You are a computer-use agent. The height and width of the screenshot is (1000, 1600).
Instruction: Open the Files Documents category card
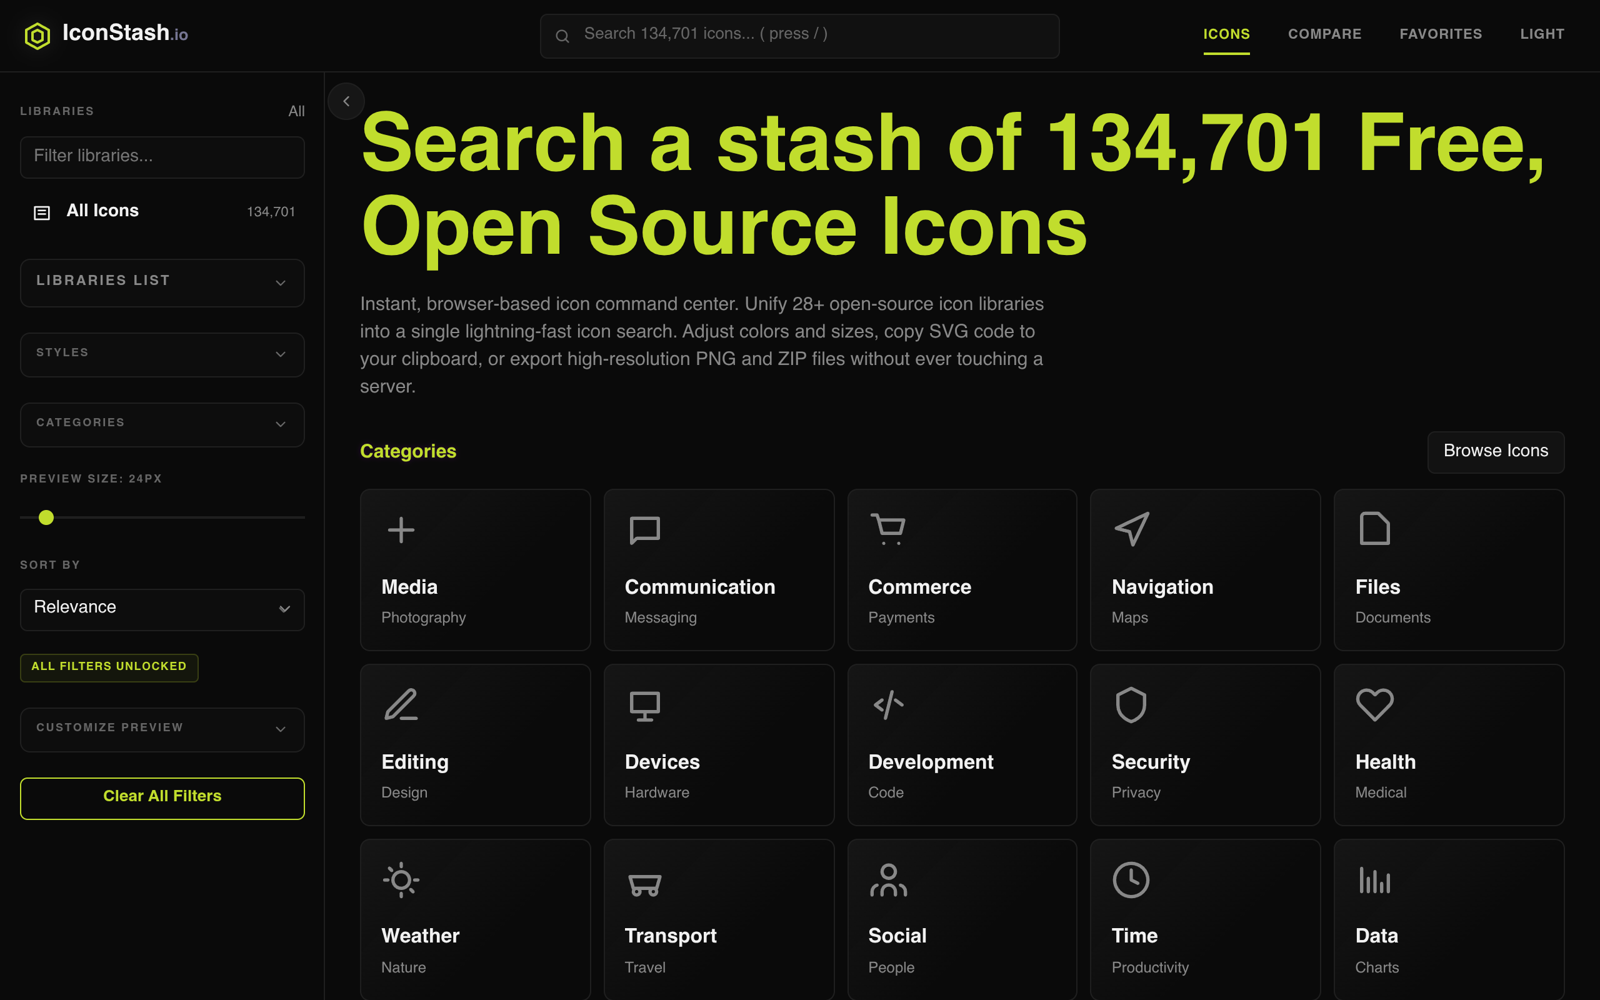pos(1449,569)
